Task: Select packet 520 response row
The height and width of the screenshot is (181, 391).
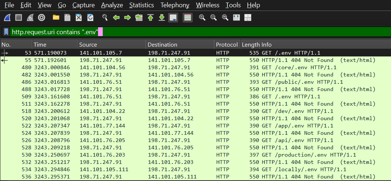Action: tap(195, 118)
